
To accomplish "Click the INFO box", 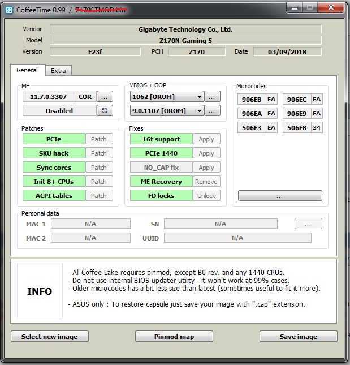I will 40,291.
